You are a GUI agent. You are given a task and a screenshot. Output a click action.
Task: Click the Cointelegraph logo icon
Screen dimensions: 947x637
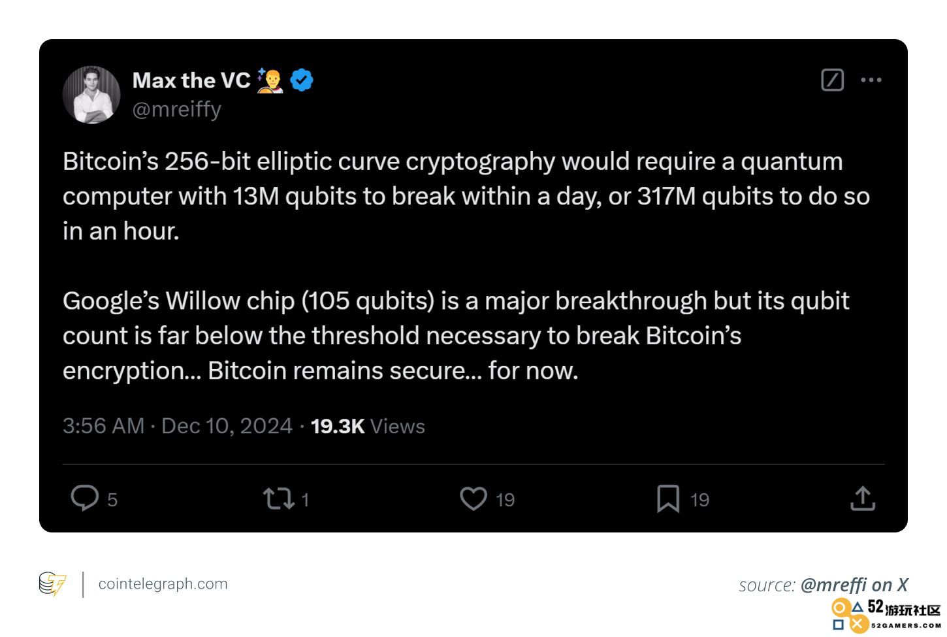click(x=52, y=584)
